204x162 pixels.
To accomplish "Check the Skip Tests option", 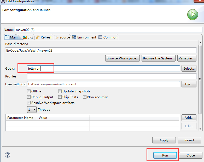I will 60,97.
